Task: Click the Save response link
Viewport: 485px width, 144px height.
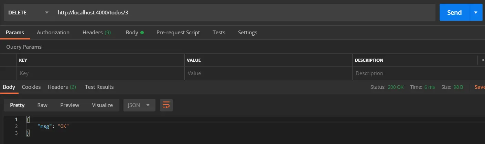Action: [479, 87]
